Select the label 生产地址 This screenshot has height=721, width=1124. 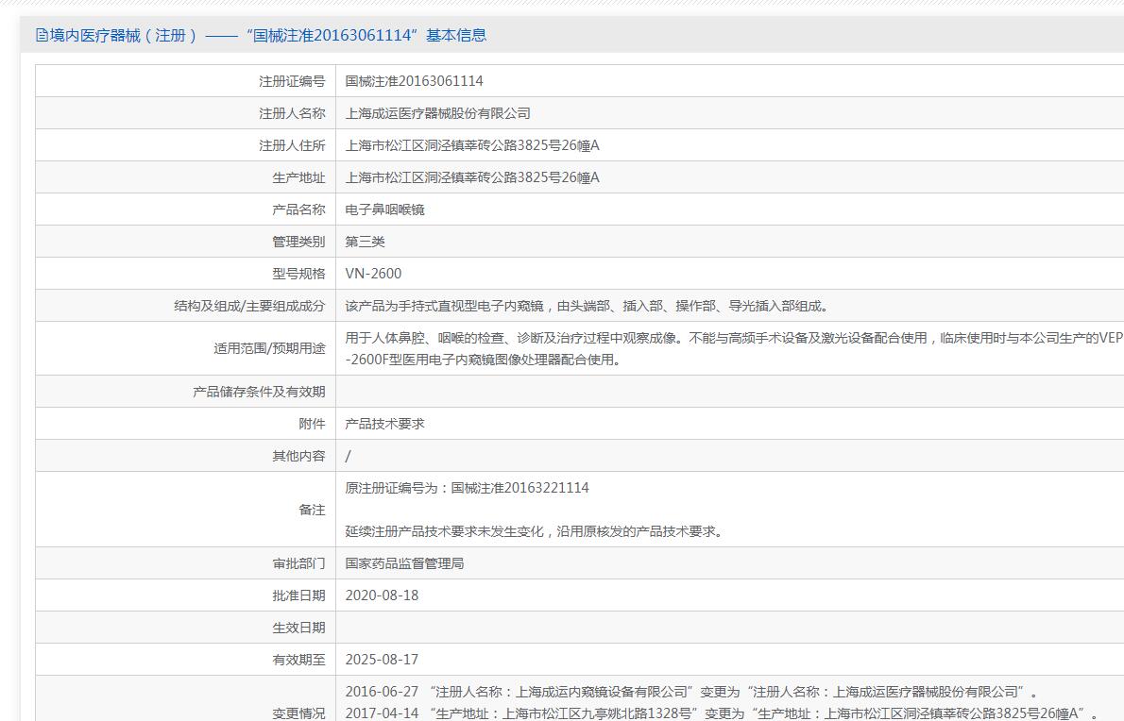pyautogui.click(x=298, y=177)
